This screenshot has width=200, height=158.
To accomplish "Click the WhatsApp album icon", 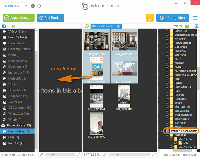I will [x=4, y=114].
